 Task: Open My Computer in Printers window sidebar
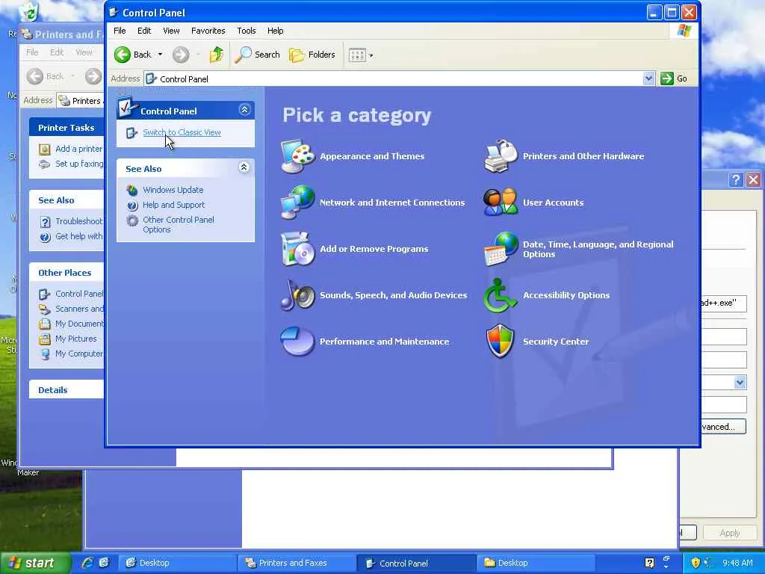(78, 354)
